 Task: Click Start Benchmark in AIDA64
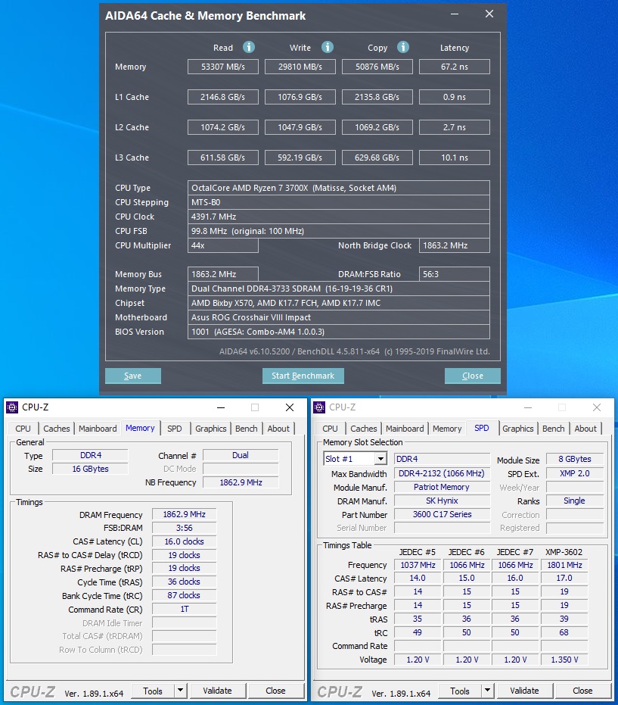pos(303,376)
